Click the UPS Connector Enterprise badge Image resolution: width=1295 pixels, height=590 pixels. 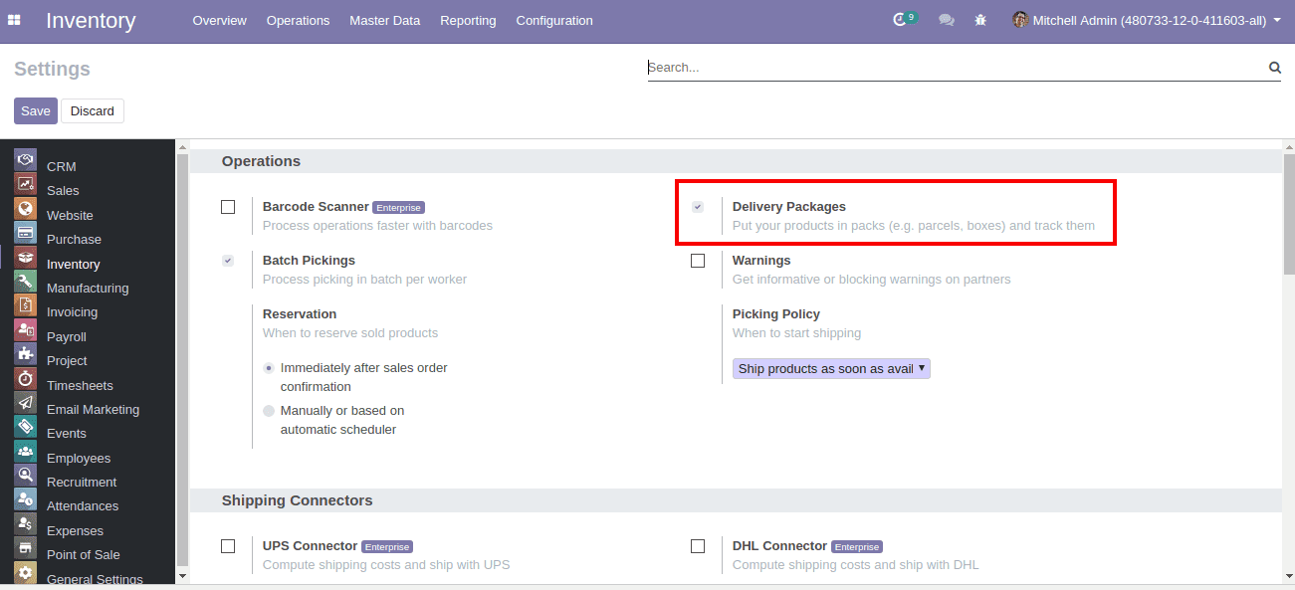pyautogui.click(x=387, y=547)
